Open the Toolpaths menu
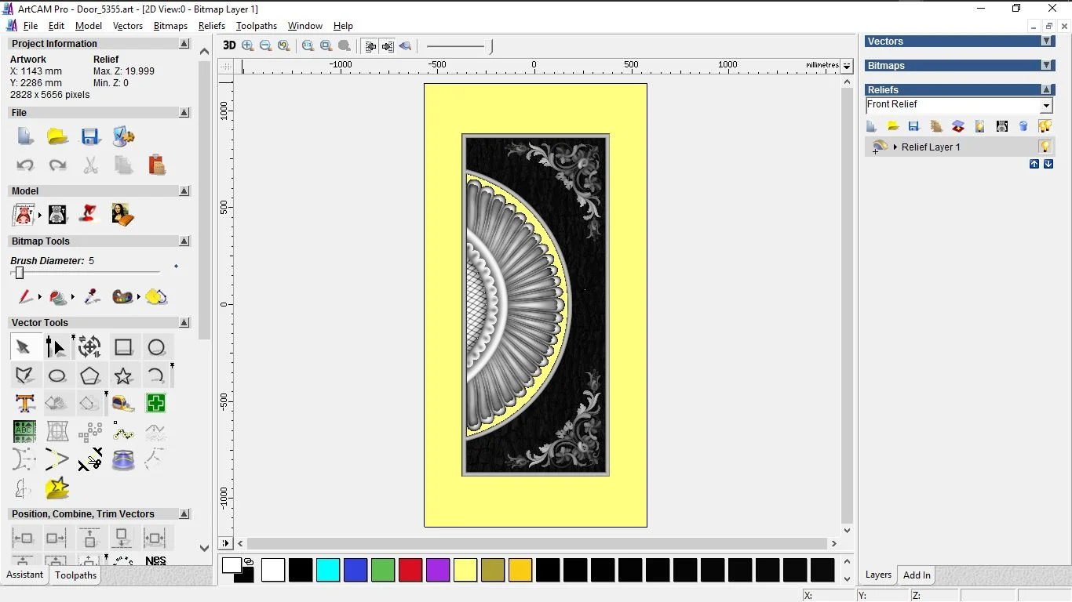 257,26
